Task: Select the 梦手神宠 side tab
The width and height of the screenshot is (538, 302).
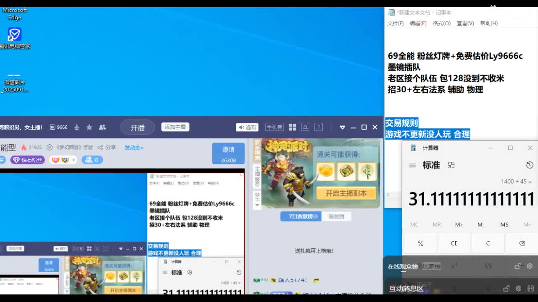Action: pyautogui.click(x=257, y=150)
